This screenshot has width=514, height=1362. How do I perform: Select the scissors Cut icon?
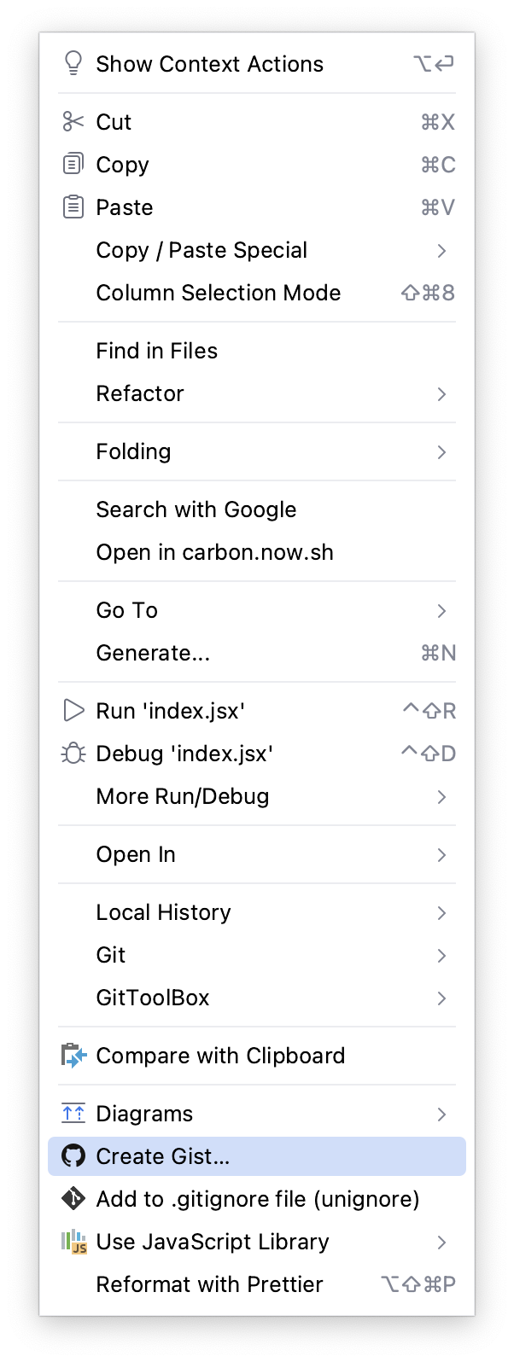tap(73, 121)
